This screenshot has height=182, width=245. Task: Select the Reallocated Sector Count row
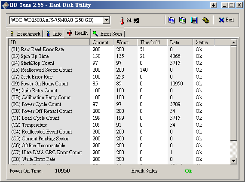[x=119, y=70]
